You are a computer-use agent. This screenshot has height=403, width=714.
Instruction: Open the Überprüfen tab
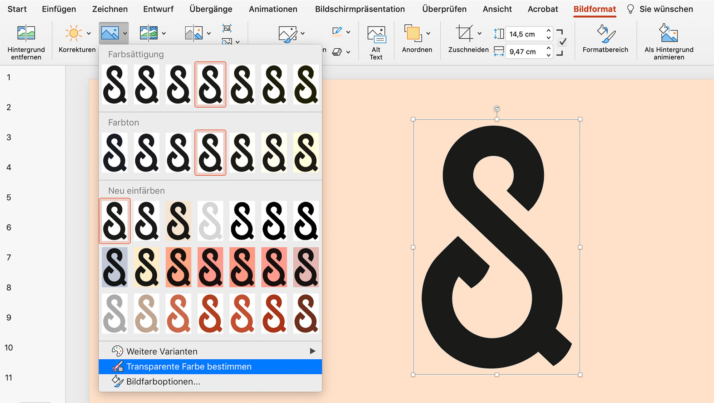pyautogui.click(x=444, y=9)
